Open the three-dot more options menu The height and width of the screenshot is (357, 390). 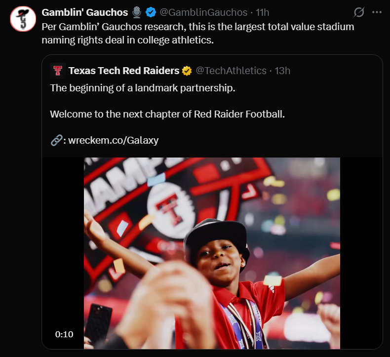pyautogui.click(x=377, y=12)
